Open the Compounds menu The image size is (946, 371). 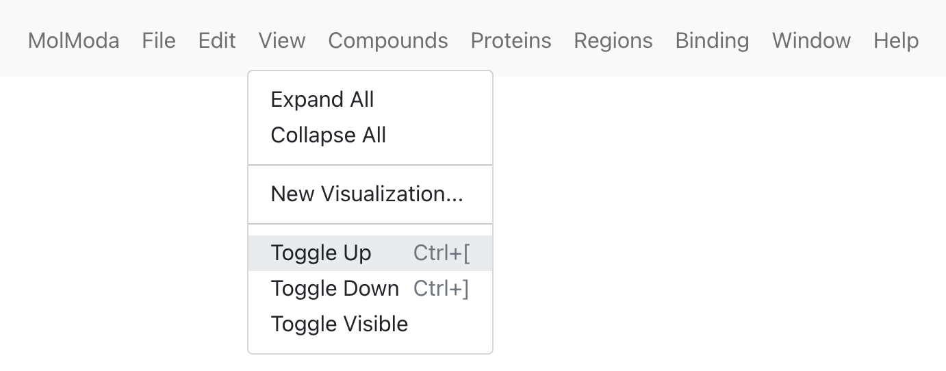pyautogui.click(x=388, y=40)
